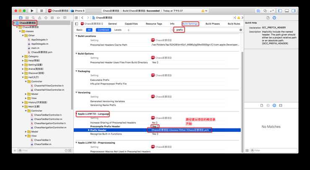Screen dimensions: 310x170
Task: Clear the build settings search field
Action: pyautogui.click(x=241, y=30)
